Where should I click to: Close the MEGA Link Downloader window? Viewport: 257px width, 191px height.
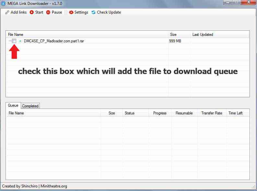click(x=249, y=2)
